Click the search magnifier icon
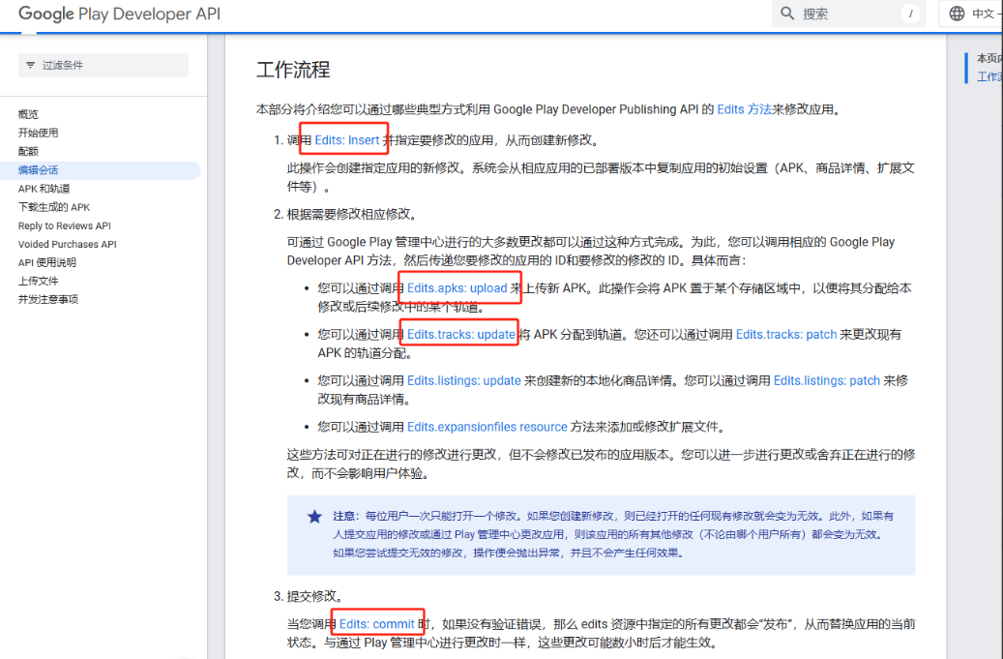Image resolution: width=1003 pixels, height=659 pixels. [787, 14]
